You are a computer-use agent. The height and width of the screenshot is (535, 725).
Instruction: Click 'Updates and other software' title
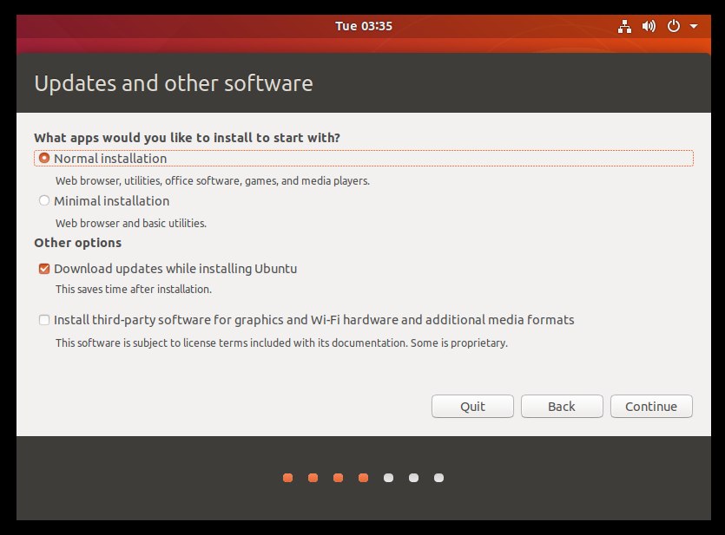174,83
